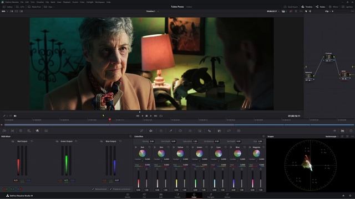Select the Balance node in graph
The height and width of the screenshot is (199, 355).
click(308, 76)
